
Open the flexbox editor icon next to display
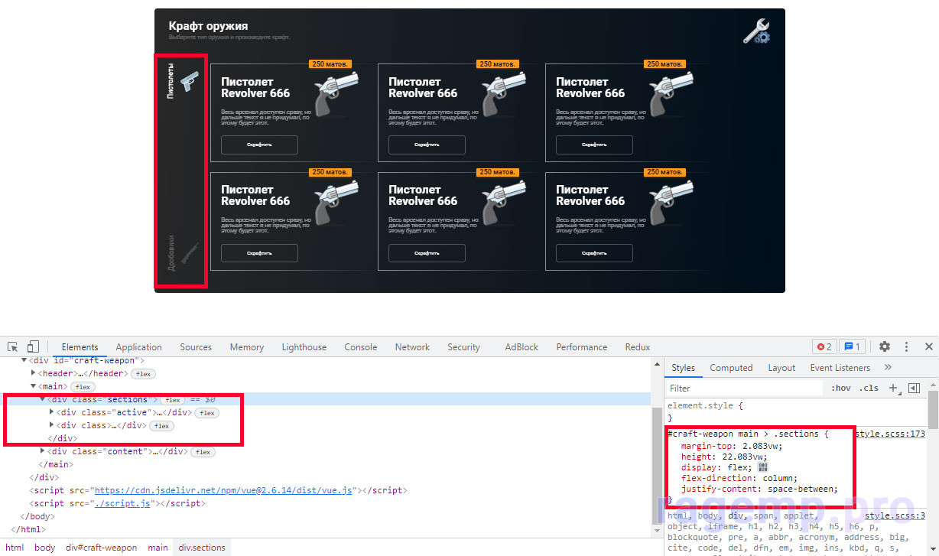[762, 467]
